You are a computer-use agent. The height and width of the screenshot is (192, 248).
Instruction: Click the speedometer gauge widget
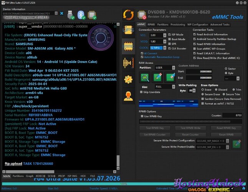pyautogui.click(x=101, y=38)
